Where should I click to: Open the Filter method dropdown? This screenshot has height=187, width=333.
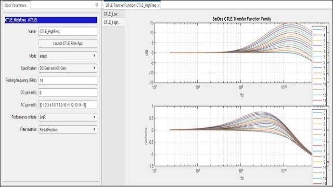pyautogui.click(x=68, y=129)
